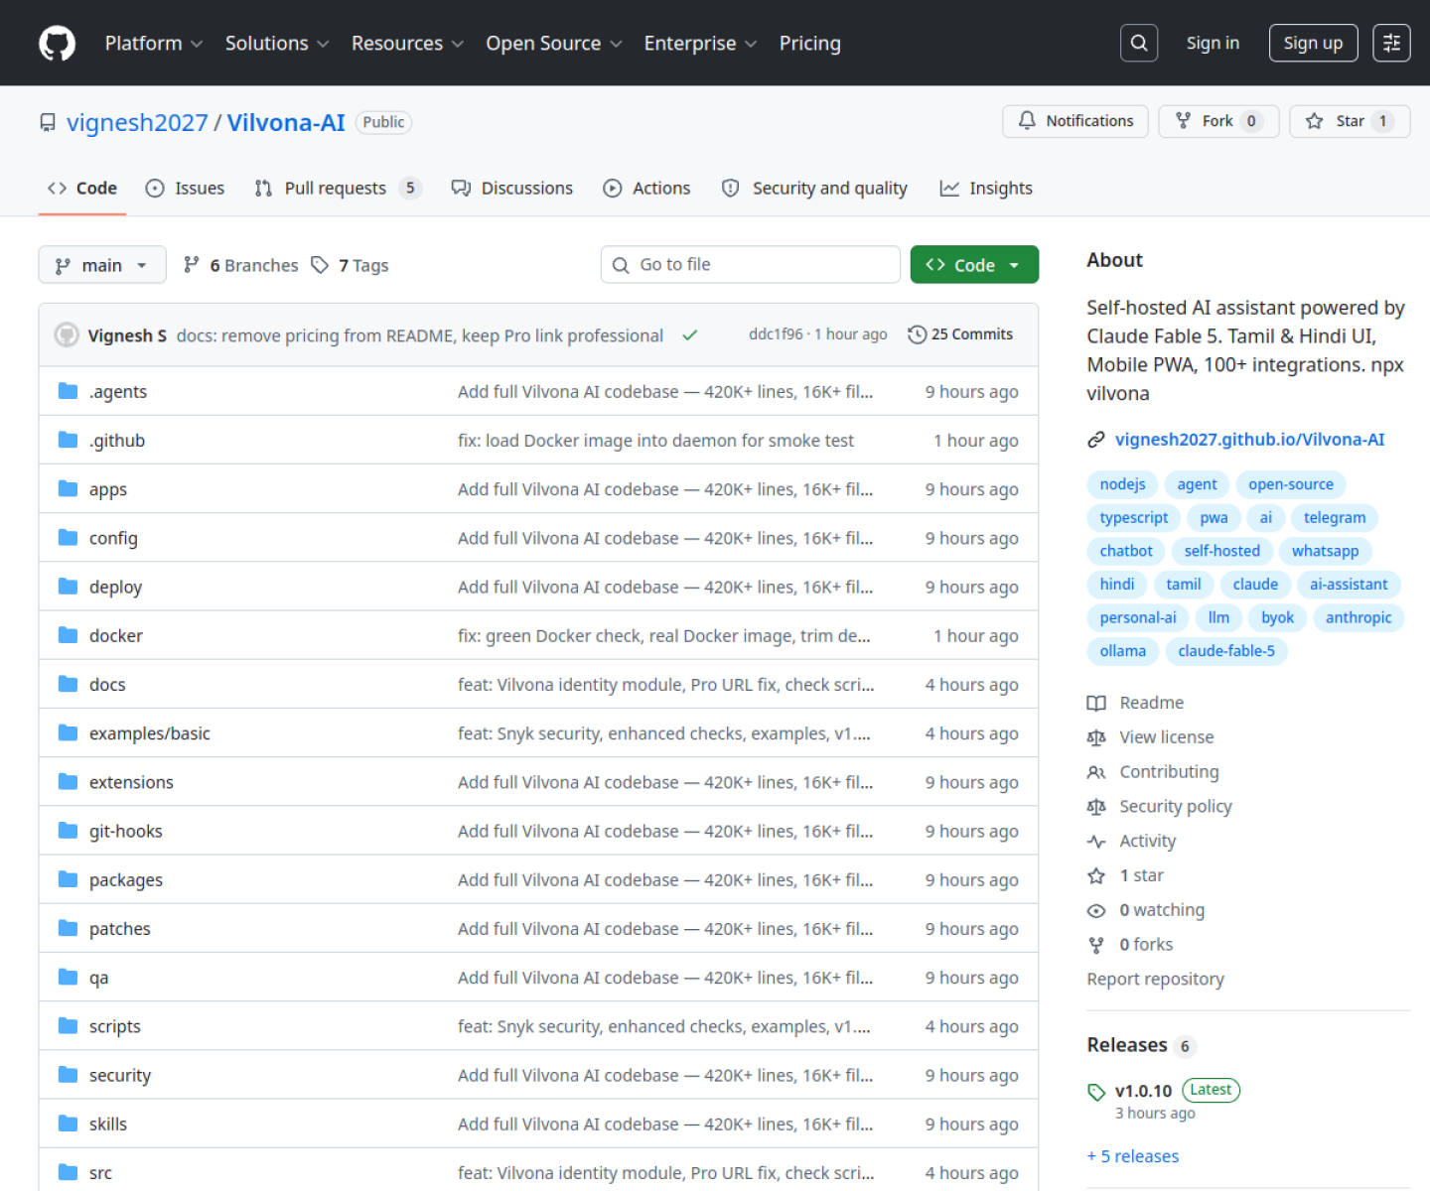This screenshot has width=1430, height=1191.
Task: Expand the Enterprise menu
Action: point(700,44)
